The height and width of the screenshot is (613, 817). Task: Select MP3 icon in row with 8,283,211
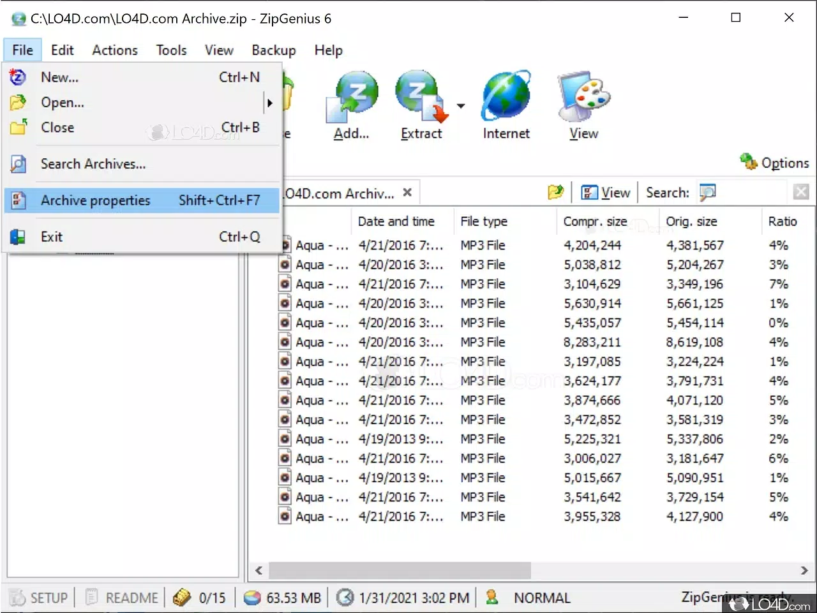click(285, 342)
